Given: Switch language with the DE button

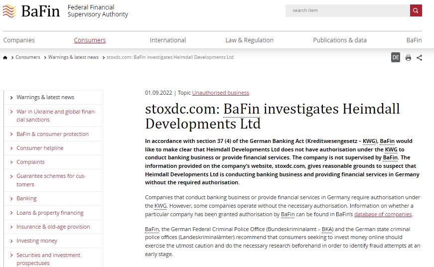Looking at the screenshot, I should 396,58.
